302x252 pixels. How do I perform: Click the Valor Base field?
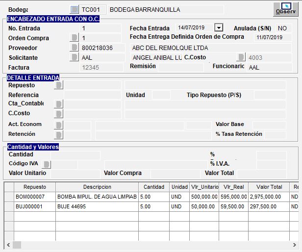[269, 125]
